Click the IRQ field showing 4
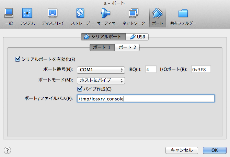This screenshot has height=157, width=230. coord(151,69)
